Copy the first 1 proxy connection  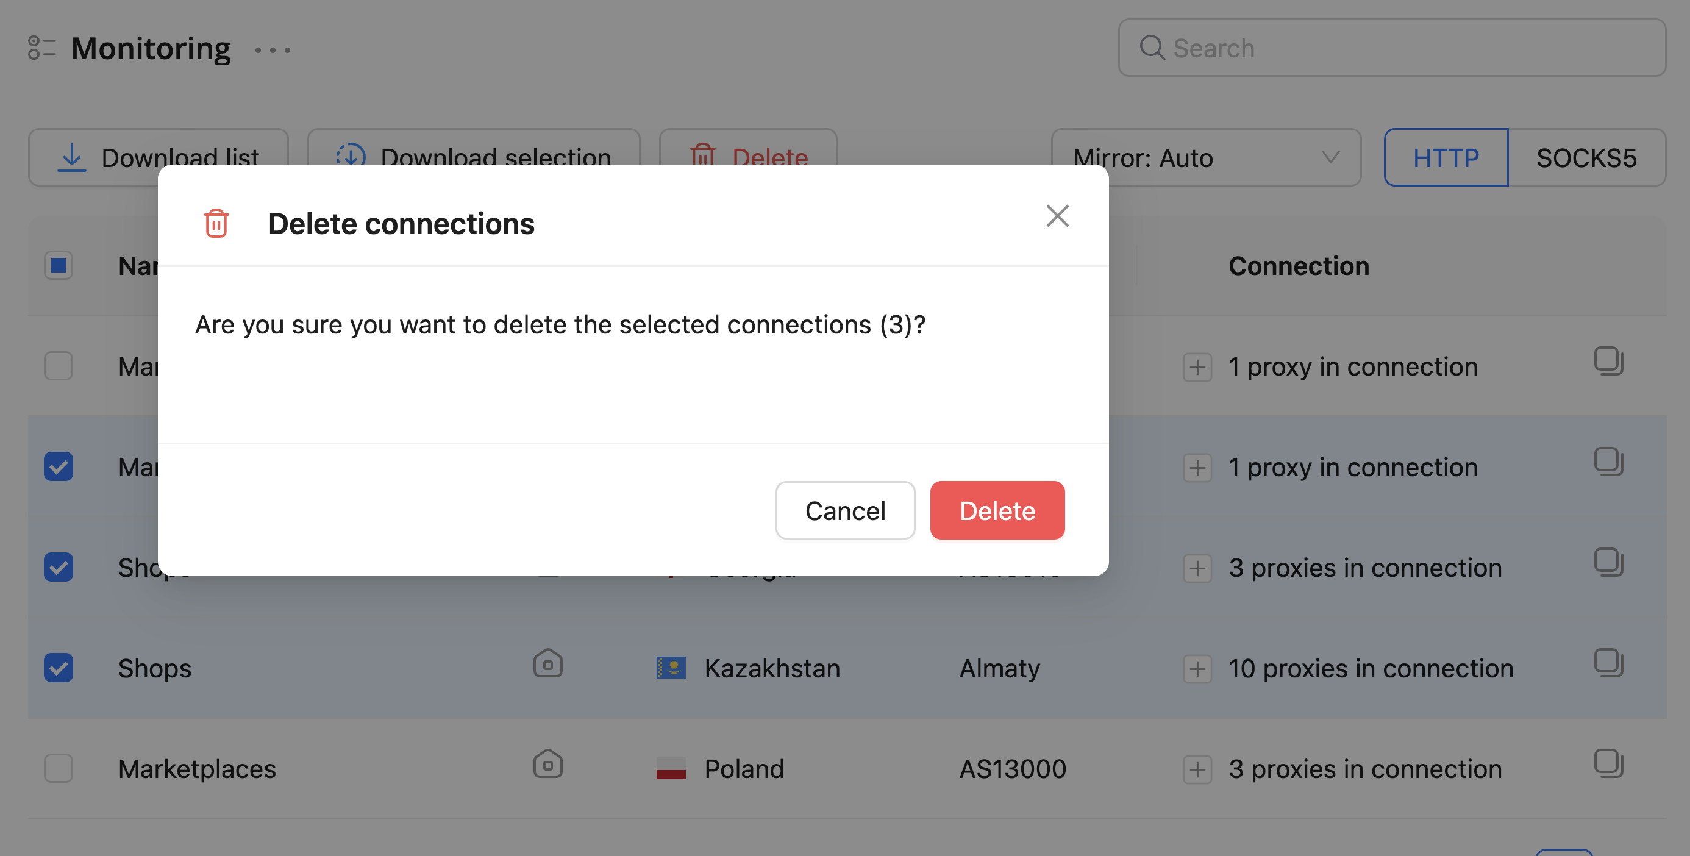coord(1608,362)
